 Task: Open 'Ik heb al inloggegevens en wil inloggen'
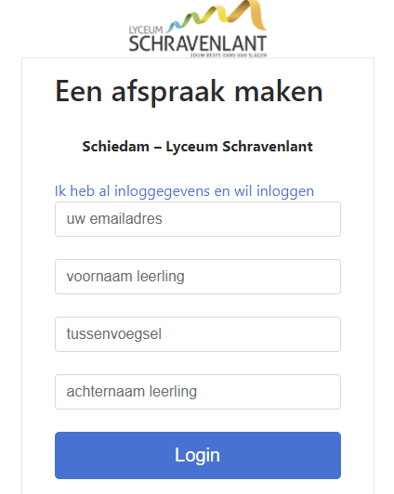(x=184, y=191)
